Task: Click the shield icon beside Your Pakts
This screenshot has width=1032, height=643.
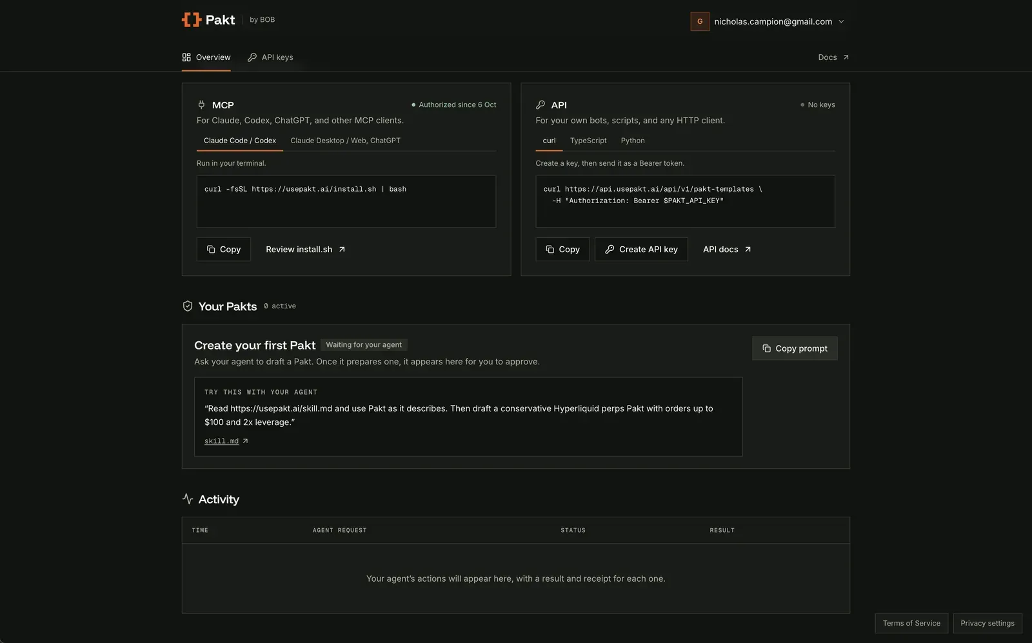Action: (x=188, y=306)
